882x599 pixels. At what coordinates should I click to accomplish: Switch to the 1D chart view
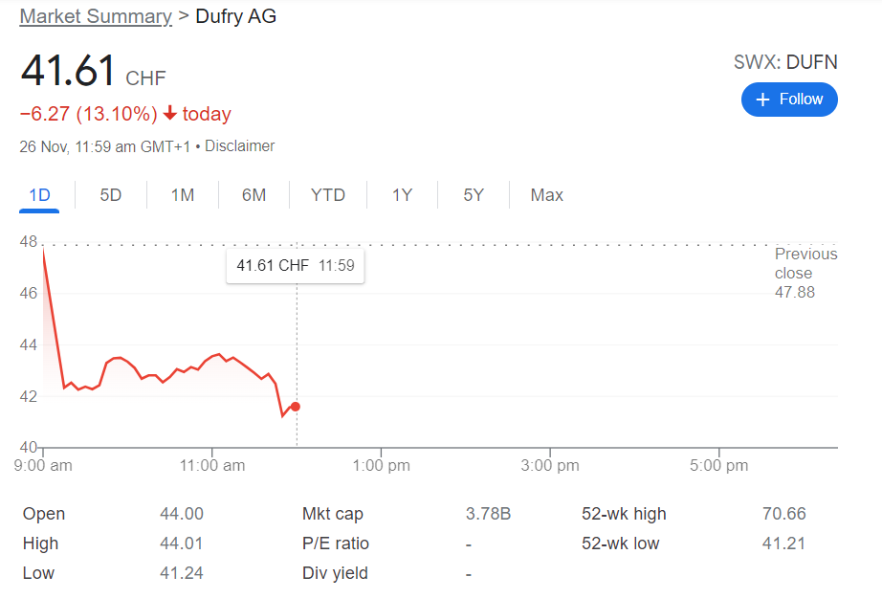[x=39, y=194]
